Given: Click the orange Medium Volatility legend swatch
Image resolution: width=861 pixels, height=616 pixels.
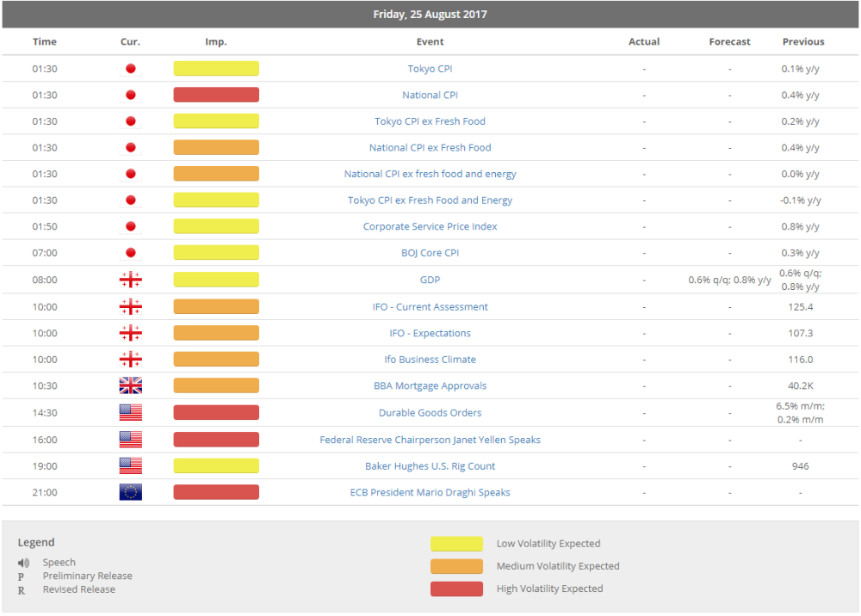Looking at the screenshot, I should click(455, 565).
